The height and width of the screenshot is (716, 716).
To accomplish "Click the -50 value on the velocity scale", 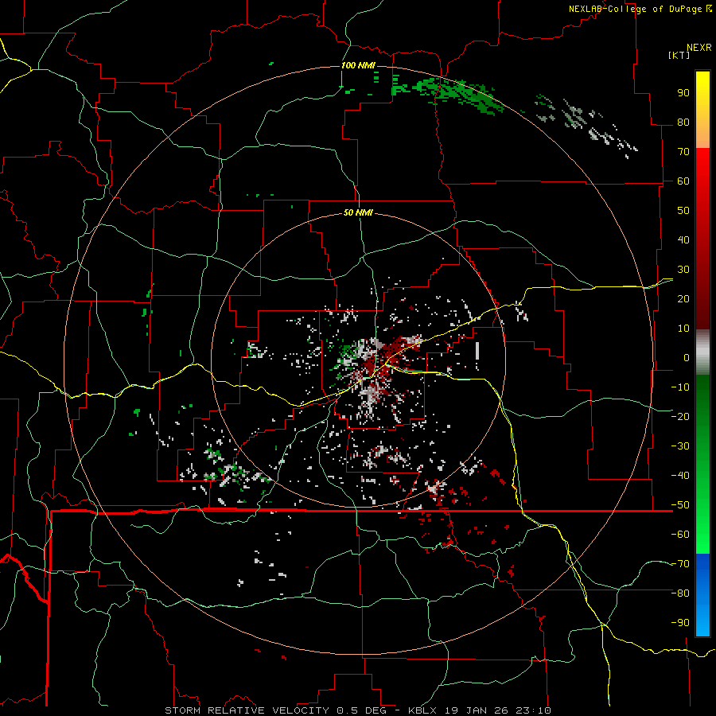I will pos(680,505).
